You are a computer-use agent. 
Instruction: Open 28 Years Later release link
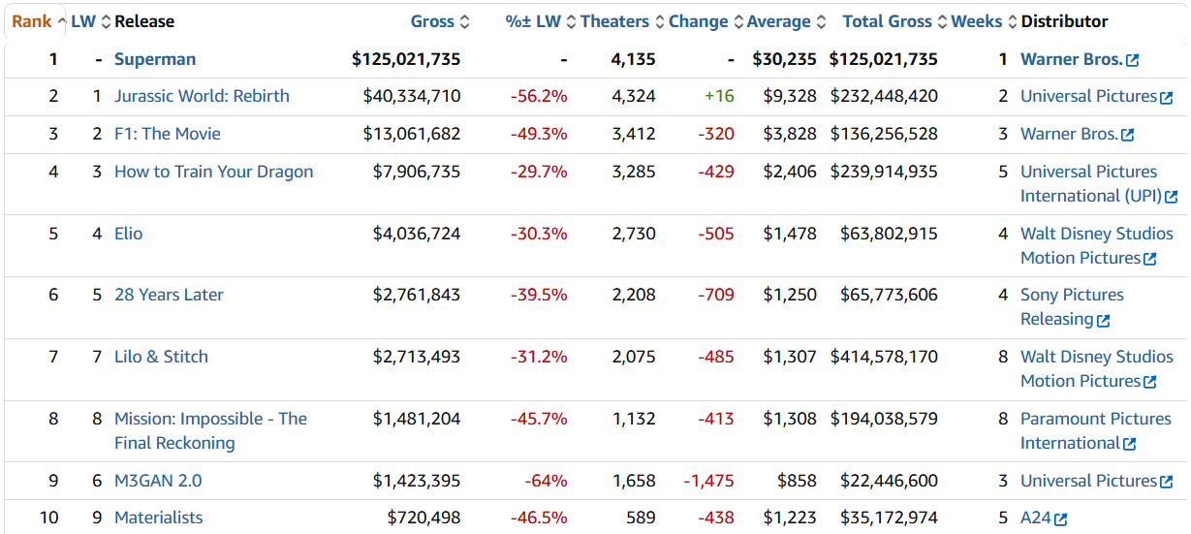point(169,295)
